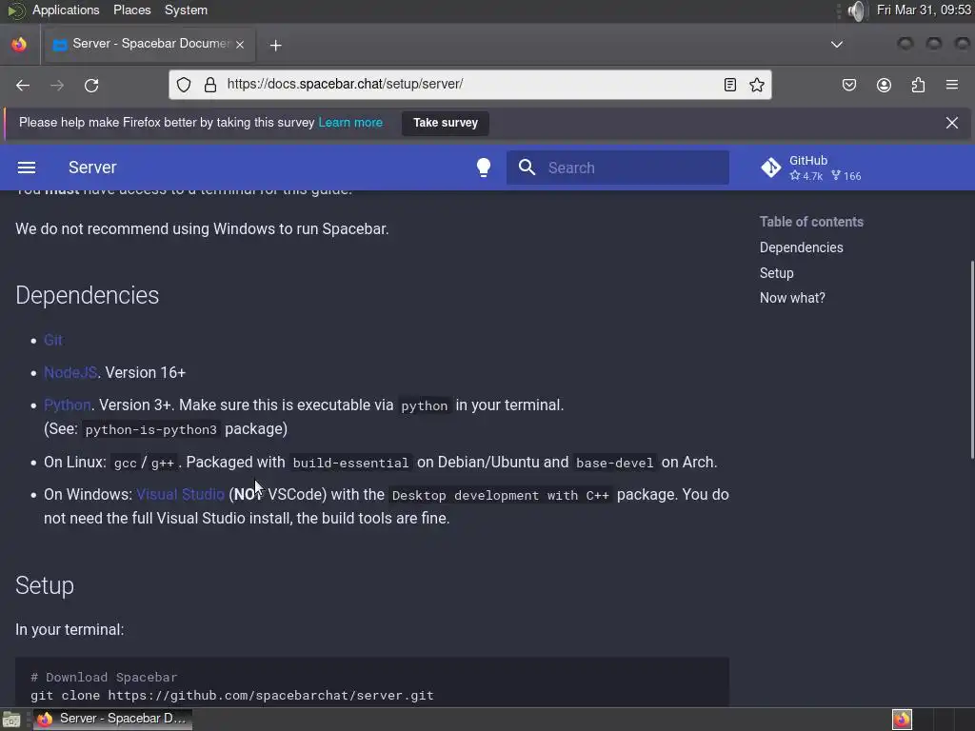Image resolution: width=975 pixels, height=731 pixels.
Task: Click the Desktop development with C++ text
Action: click(x=501, y=495)
